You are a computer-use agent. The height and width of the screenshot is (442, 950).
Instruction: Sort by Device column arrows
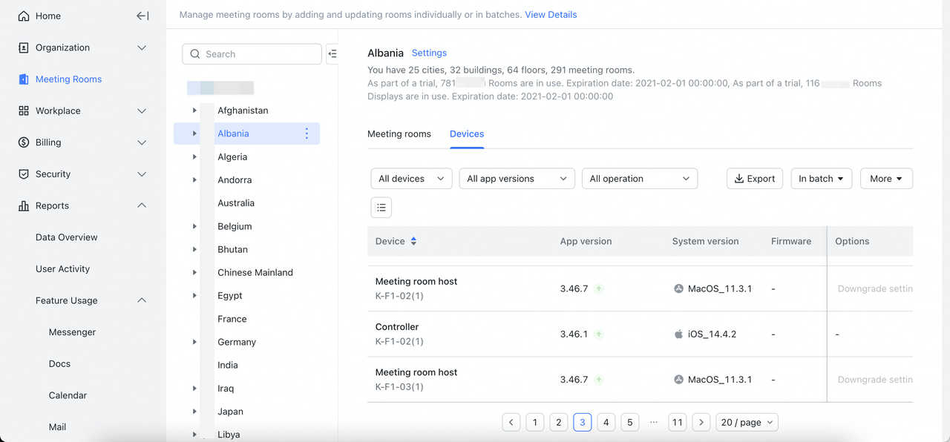point(413,241)
